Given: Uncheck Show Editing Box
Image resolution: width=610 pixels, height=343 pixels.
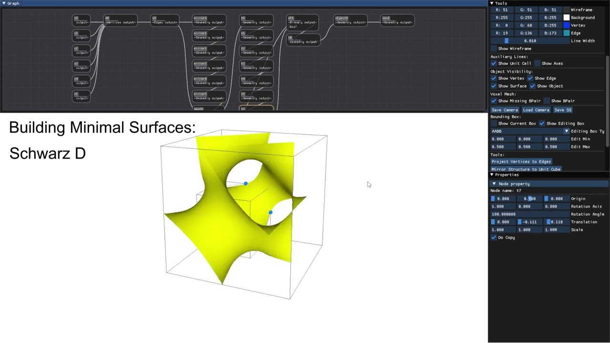Looking at the screenshot, I should (x=542, y=123).
